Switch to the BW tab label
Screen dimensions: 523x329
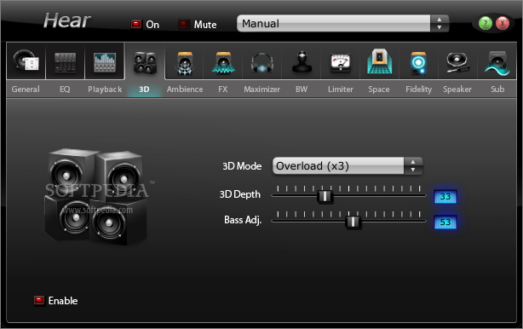302,89
